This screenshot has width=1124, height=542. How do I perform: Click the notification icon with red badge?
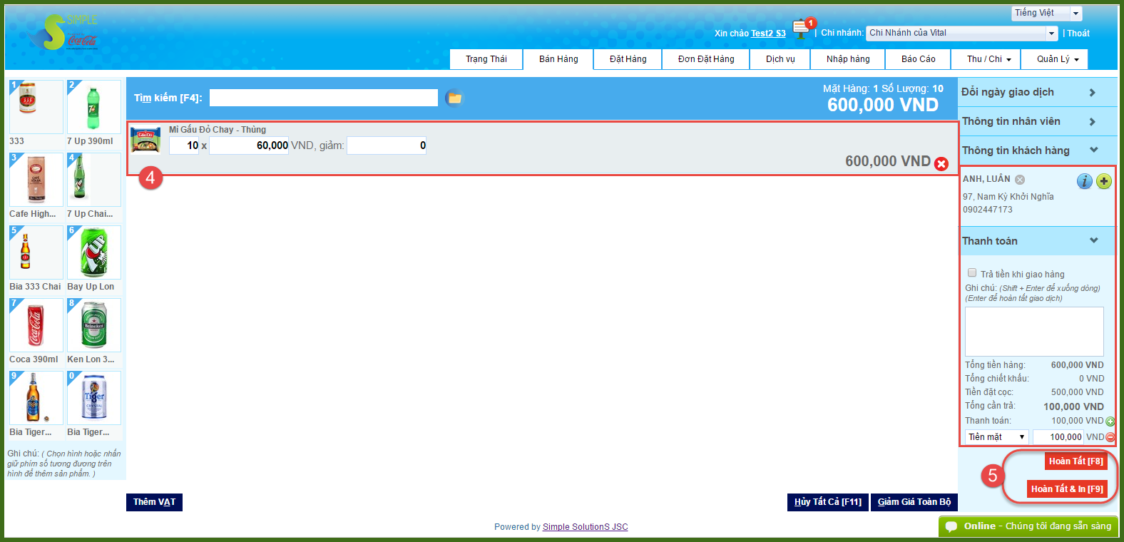[802, 29]
